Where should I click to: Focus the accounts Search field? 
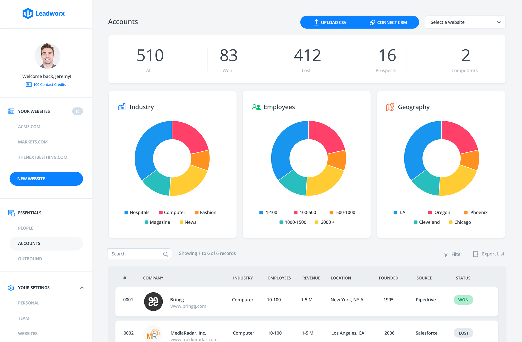[139, 254]
